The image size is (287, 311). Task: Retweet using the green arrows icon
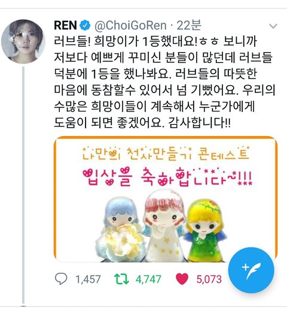coord(121,279)
